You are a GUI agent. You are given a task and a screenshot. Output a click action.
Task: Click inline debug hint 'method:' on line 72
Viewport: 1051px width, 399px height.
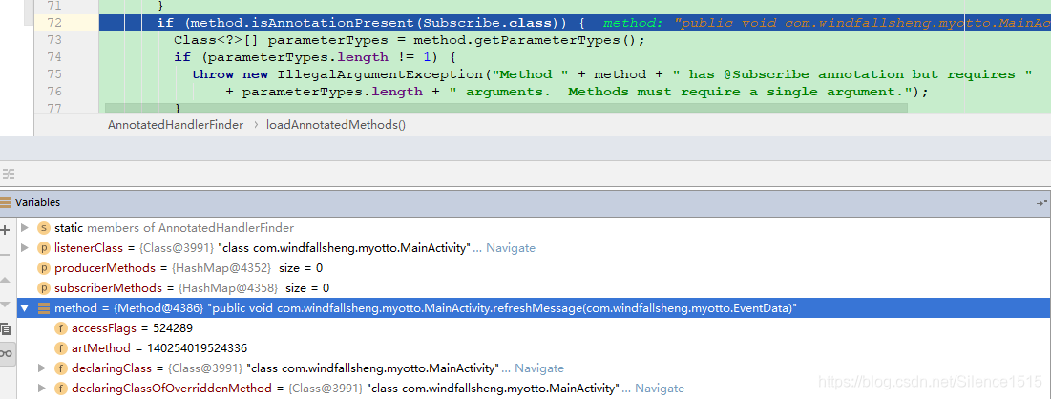pos(634,23)
